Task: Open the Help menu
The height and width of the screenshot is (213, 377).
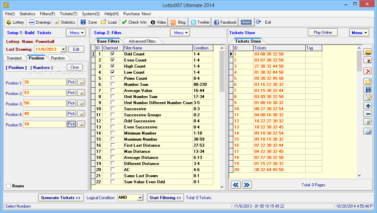Action: point(111,14)
